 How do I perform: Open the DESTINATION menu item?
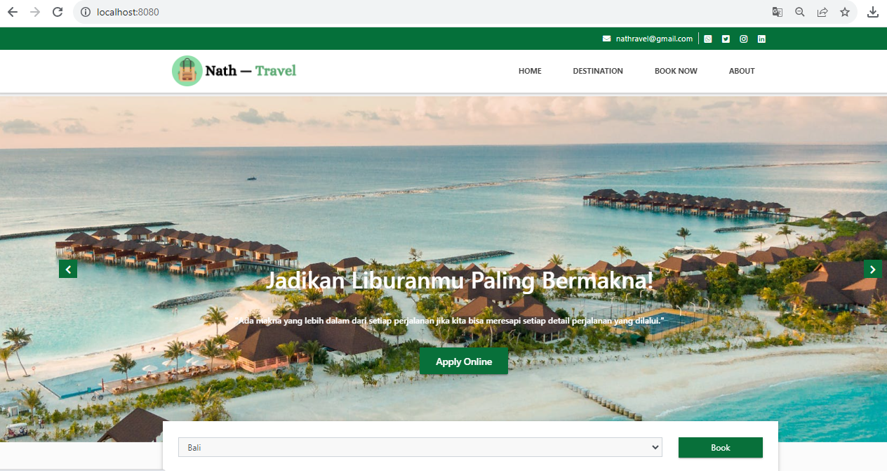(598, 71)
